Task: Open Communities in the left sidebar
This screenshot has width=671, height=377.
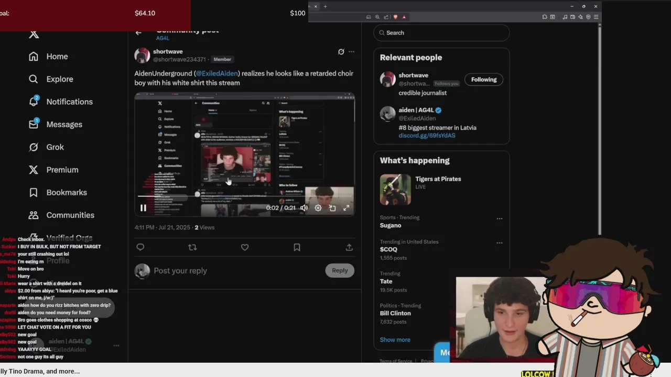Action: (61, 215)
